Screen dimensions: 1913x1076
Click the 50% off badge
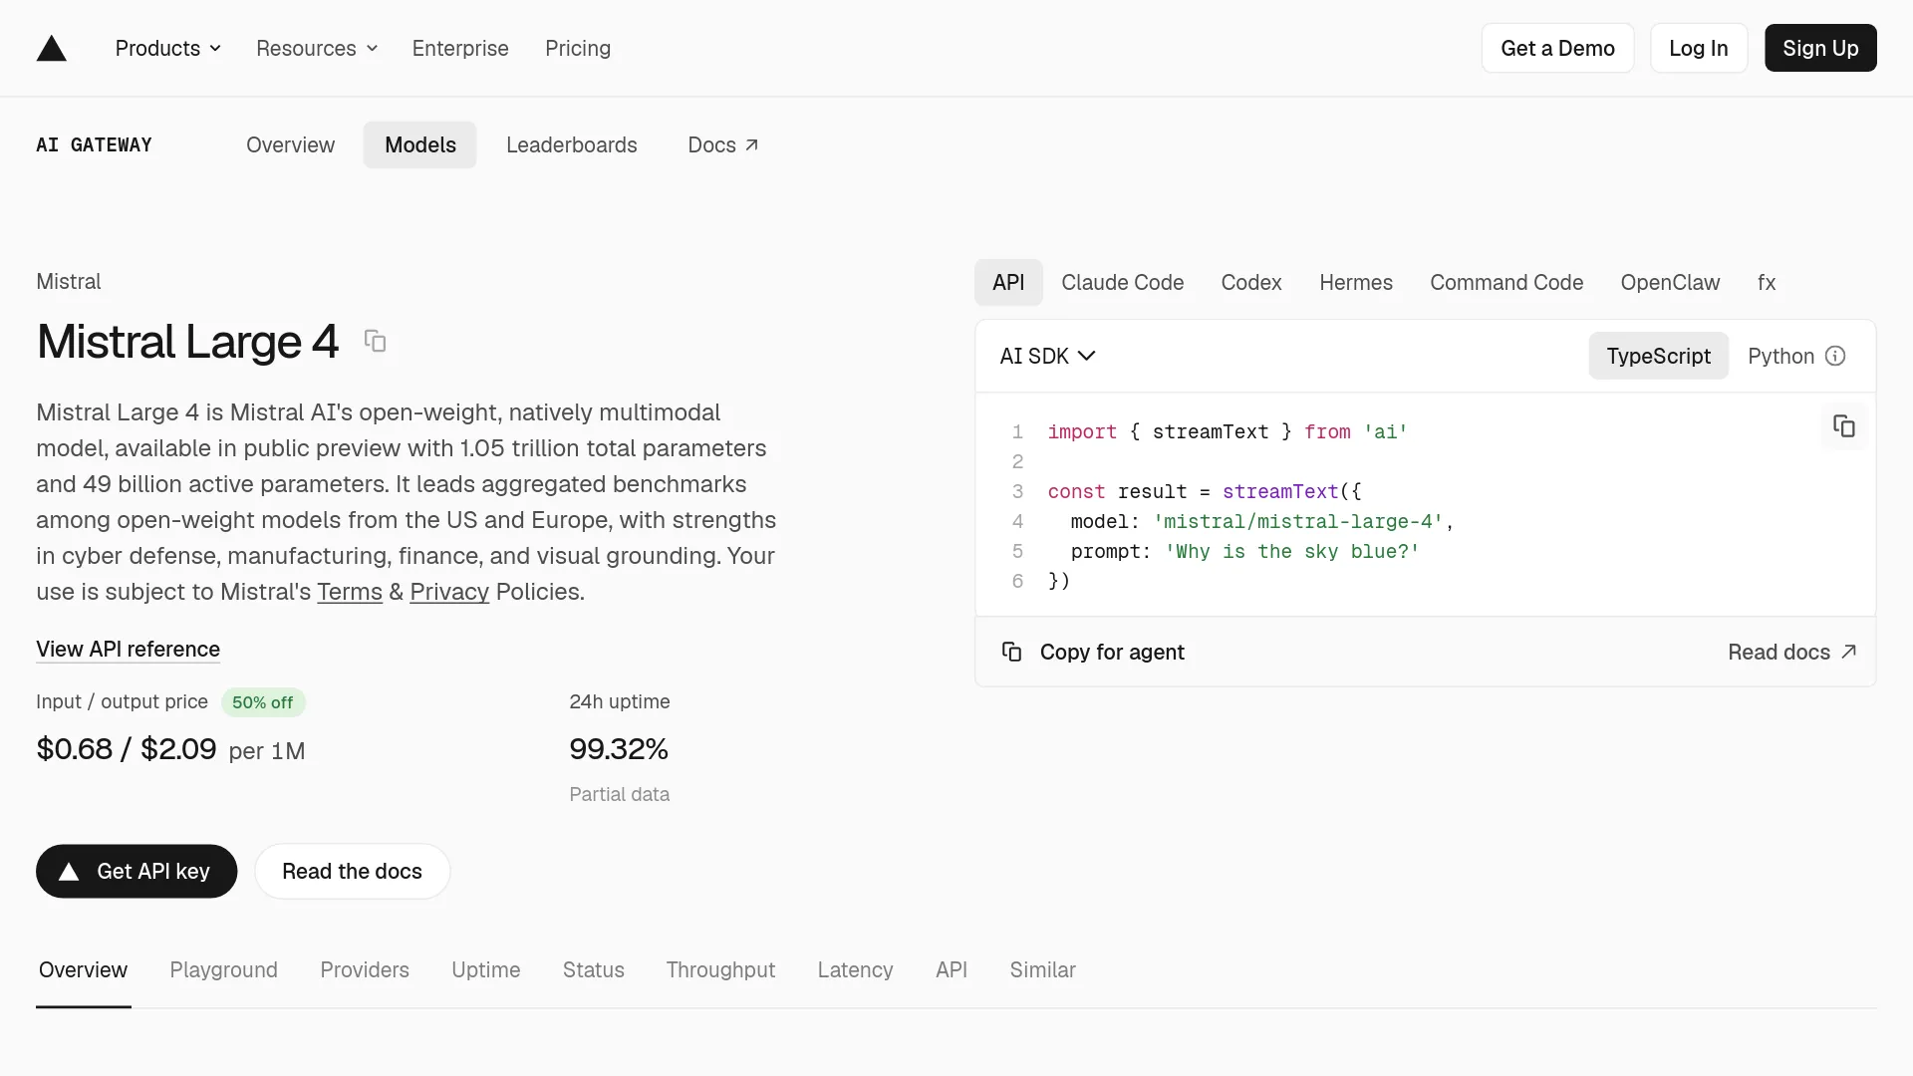click(x=263, y=702)
